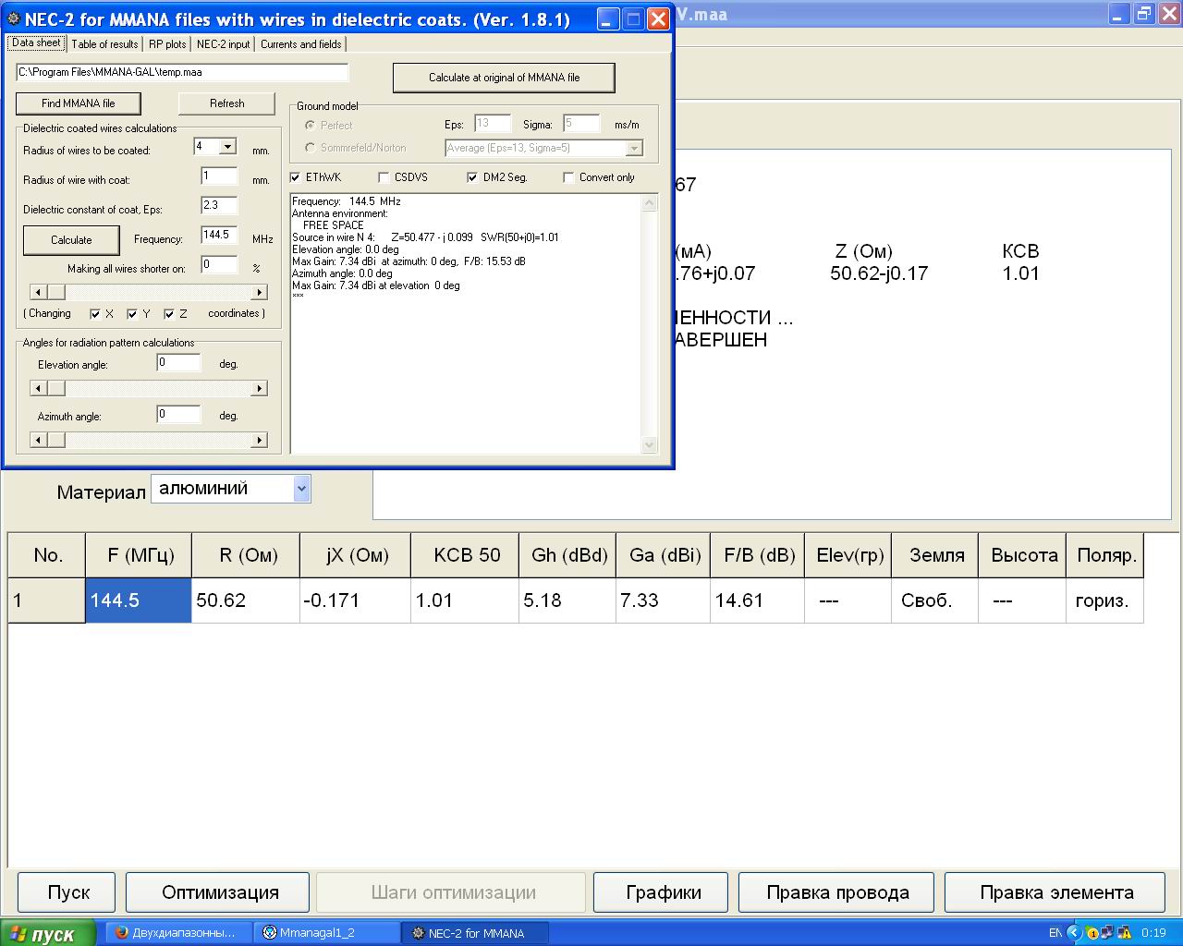The height and width of the screenshot is (946, 1183).
Task: Click right arrow of wire shortening slider
Action: click(260, 293)
